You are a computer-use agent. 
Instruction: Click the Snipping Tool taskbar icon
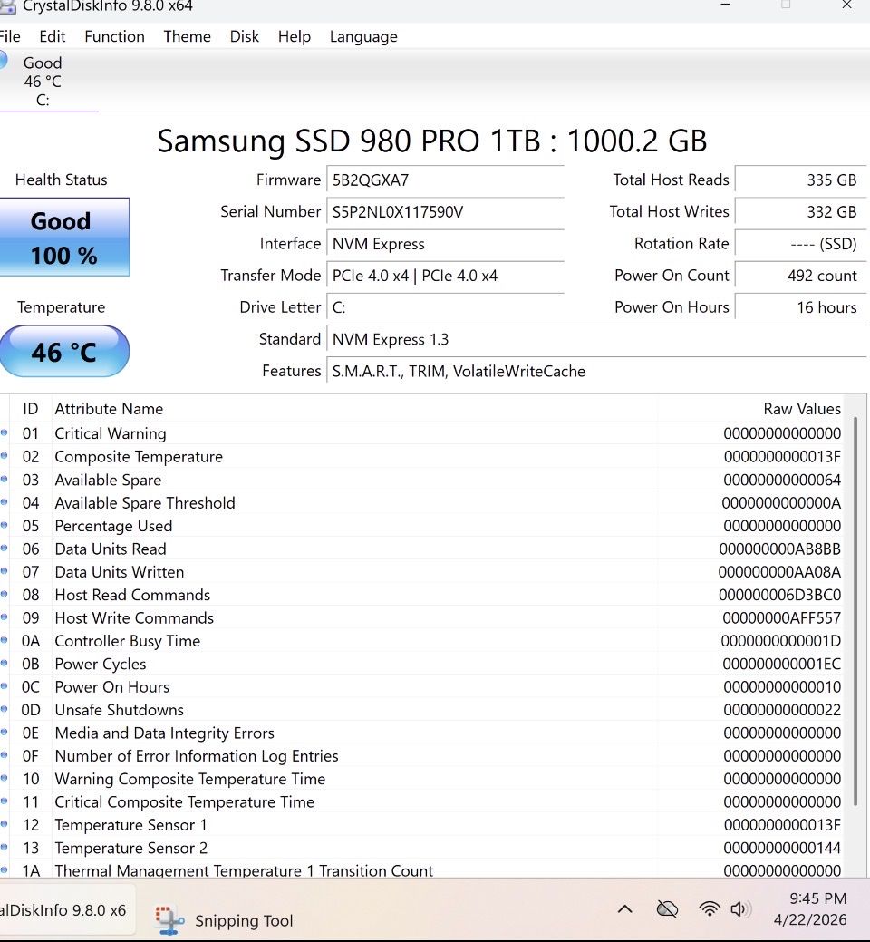click(x=170, y=919)
